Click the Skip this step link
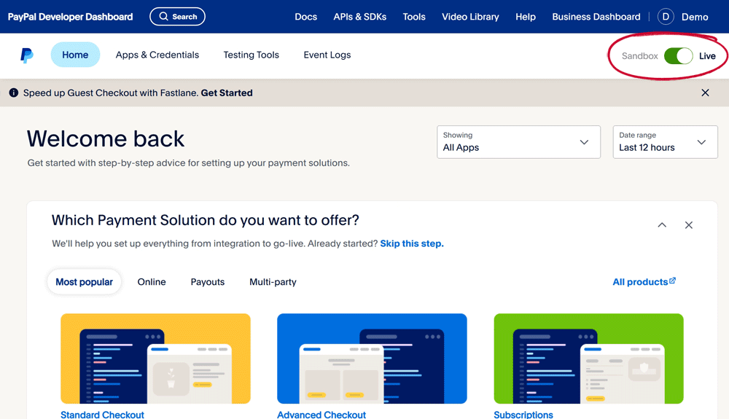The width and height of the screenshot is (729, 419). click(412, 243)
